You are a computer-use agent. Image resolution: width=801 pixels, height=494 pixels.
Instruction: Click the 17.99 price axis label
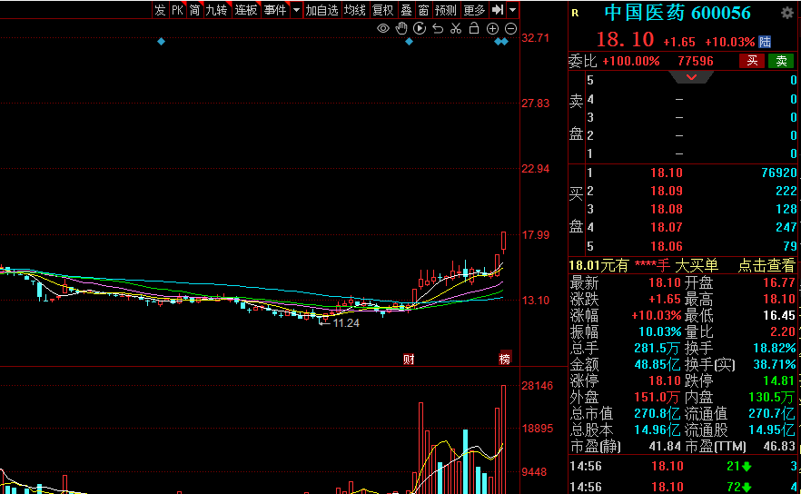coord(536,235)
